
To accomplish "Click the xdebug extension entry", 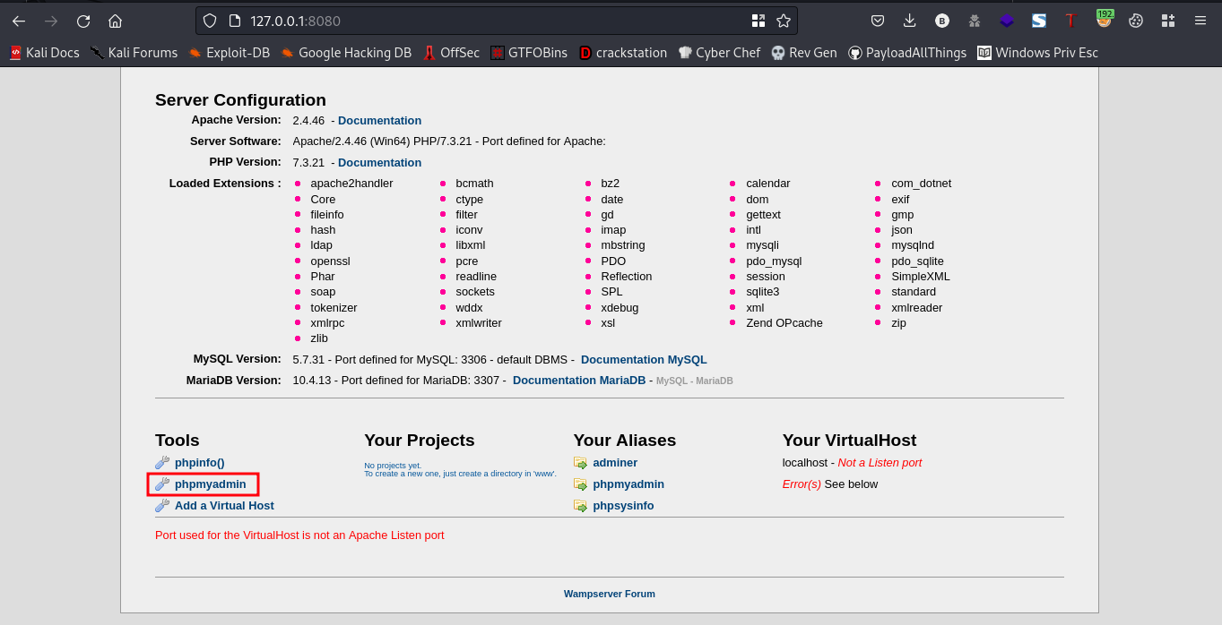I will (620, 307).
